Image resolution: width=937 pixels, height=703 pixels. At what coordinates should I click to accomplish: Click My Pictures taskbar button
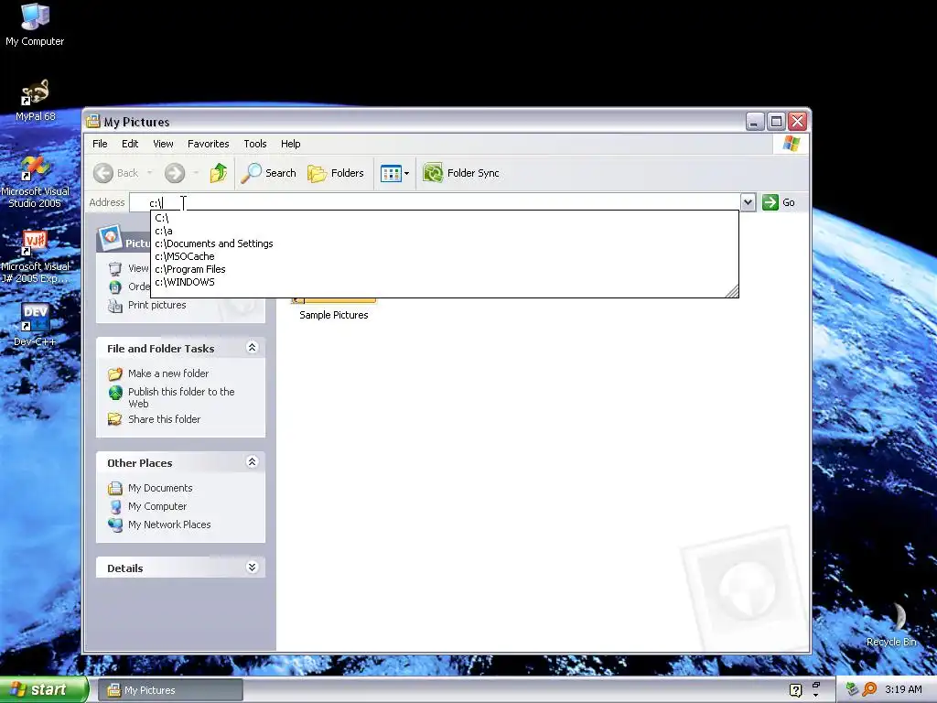[x=170, y=690]
